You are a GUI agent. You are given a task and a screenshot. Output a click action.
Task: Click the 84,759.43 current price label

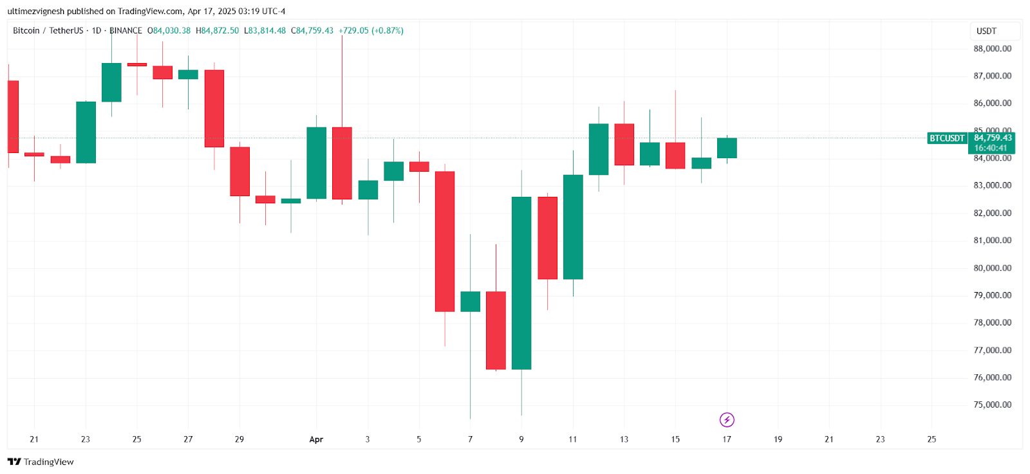pos(993,138)
